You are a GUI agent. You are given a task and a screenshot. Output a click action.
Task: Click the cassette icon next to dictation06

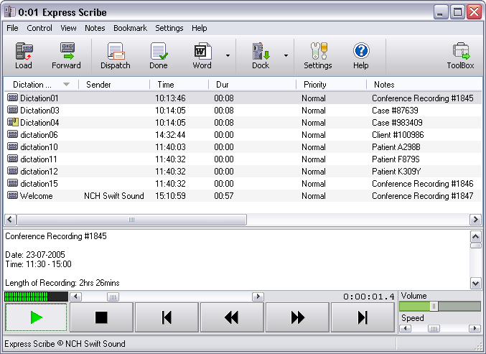[x=12, y=134]
